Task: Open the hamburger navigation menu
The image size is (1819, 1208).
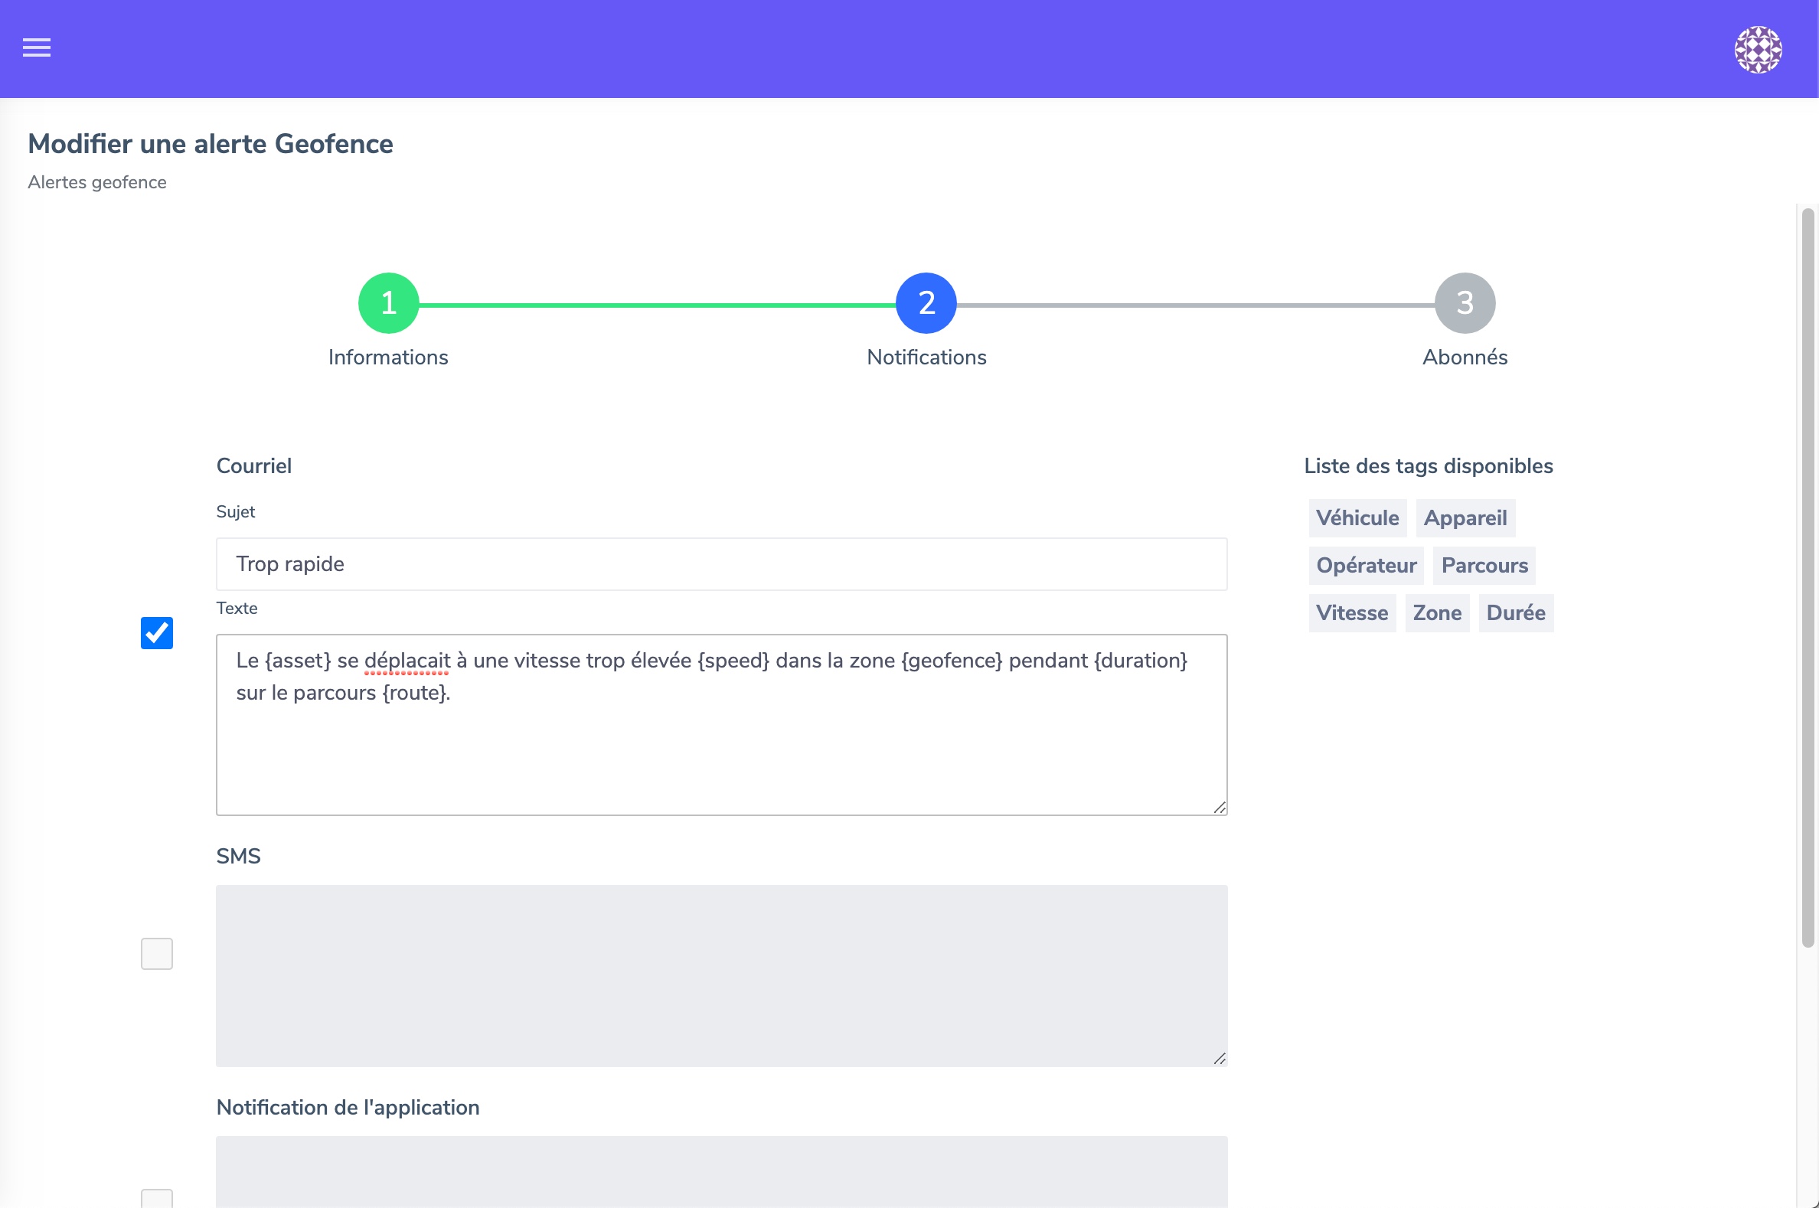Action: pos(36,47)
